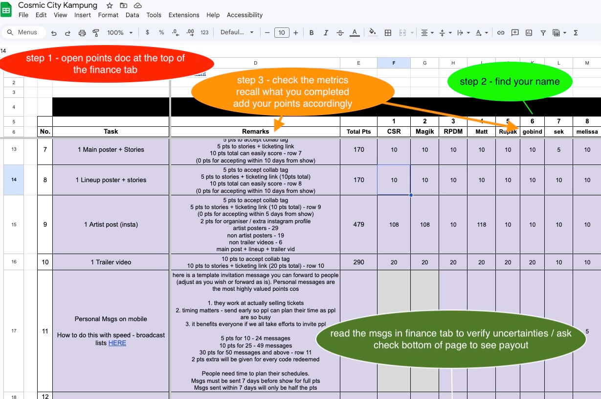This screenshot has height=399, width=601.
Task: Open the zoom 100% dropdown
Action: [x=120, y=33]
